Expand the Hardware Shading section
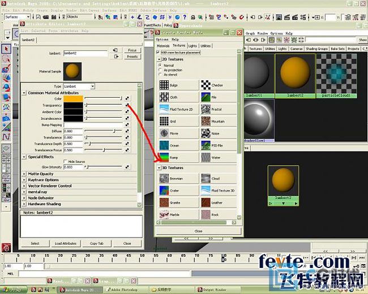This screenshot has height=294, width=368. (24, 204)
